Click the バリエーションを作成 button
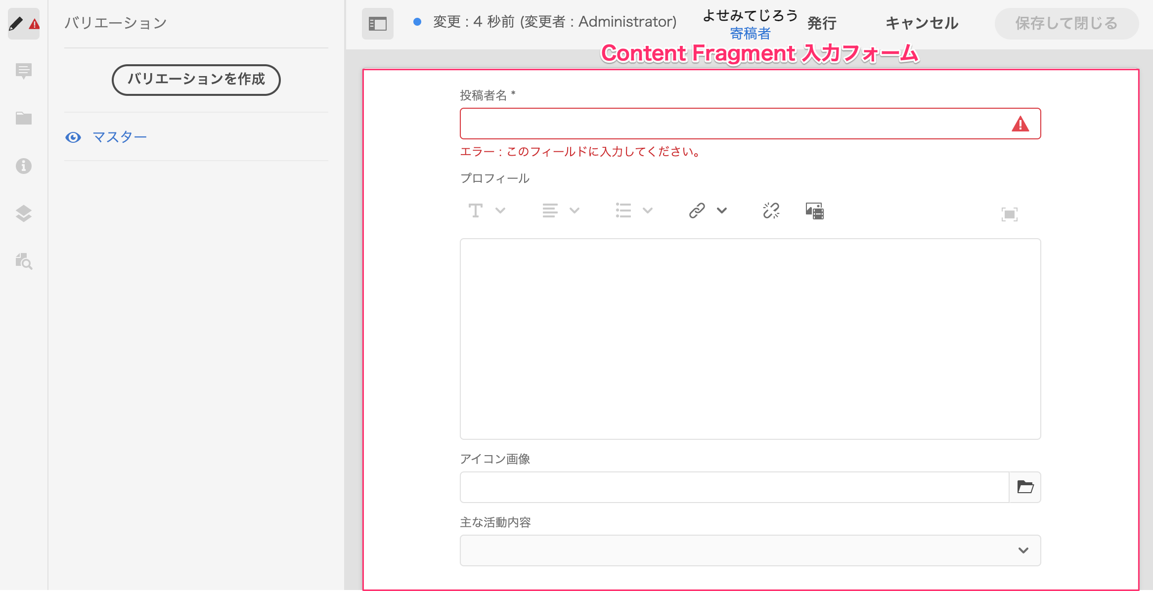Image resolution: width=1153 pixels, height=591 pixels. pos(196,80)
